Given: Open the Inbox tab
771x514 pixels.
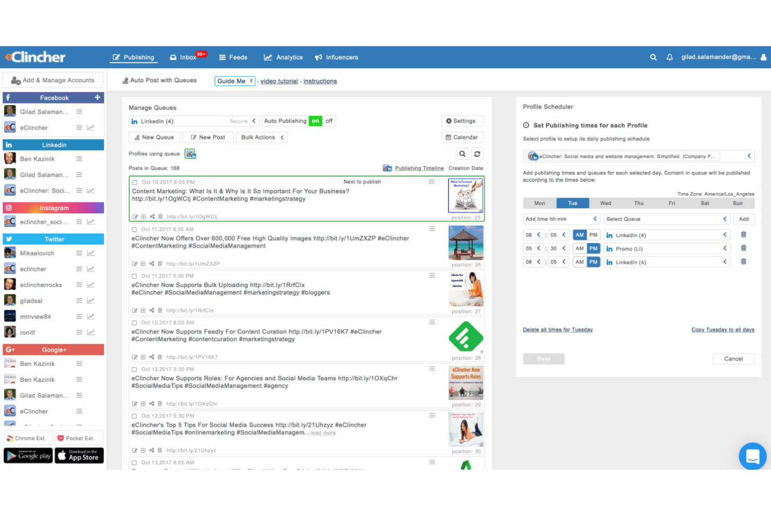Looking at the screenshot, I should (183, 57).
